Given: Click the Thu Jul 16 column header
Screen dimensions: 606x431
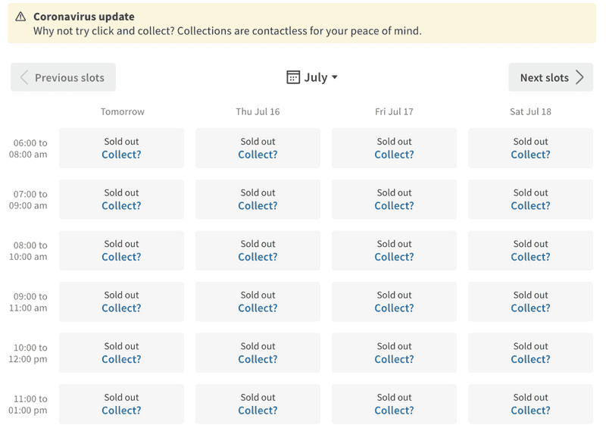Looking at the screenshot, I should pos(258,111).
